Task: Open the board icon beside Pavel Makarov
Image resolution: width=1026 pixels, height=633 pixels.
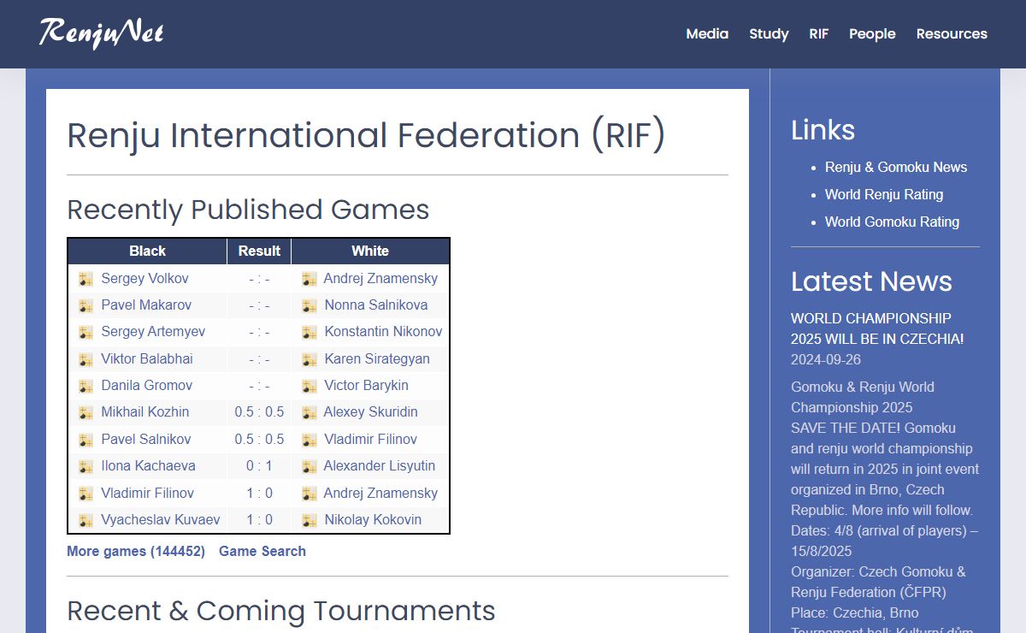Action: point(85,305)
